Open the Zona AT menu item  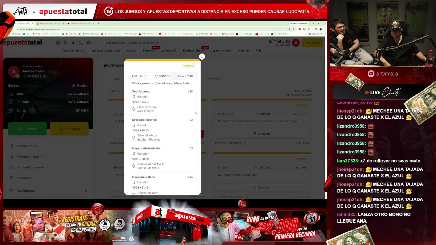148,51
